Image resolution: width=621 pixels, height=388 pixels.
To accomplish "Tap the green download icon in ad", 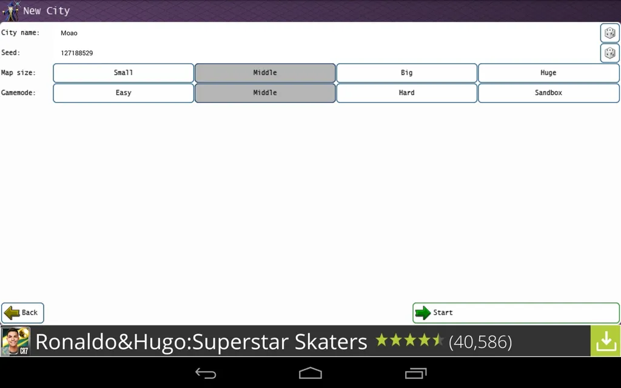I will click(x=605, y=341).
